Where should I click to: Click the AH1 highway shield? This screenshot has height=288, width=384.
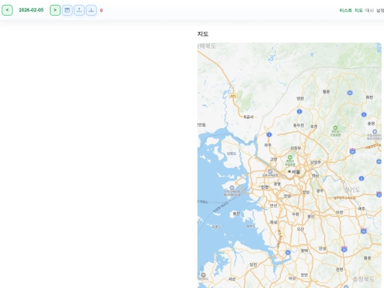pos(233,96)
